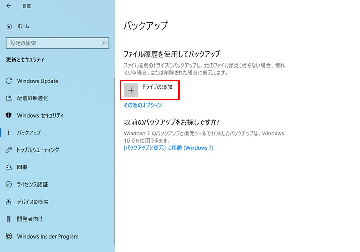
Task: Focus the 設定の検索 search box
Action: click(x=58, y=43)
